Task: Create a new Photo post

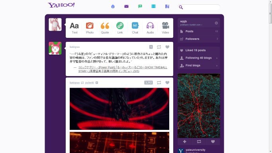Action: 90,28
